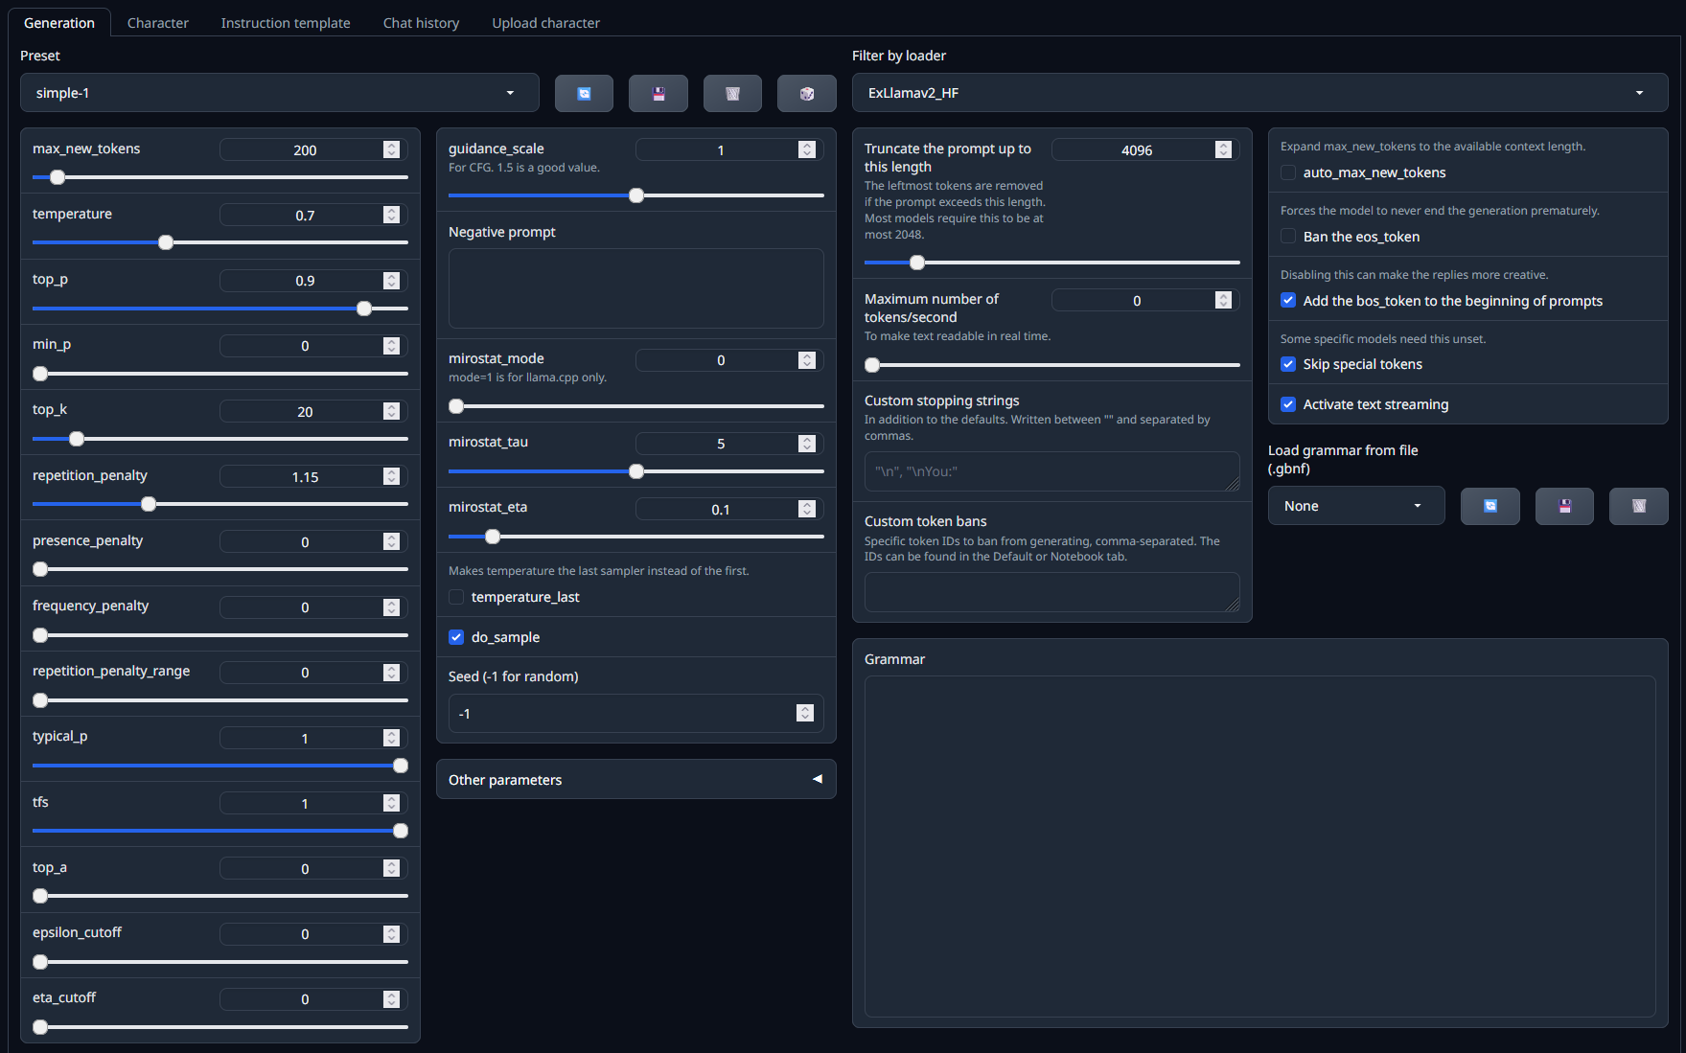The image size is (1686, 1053).
Task: Enable the temperature_last checkbox
Action: click(457, 597)
